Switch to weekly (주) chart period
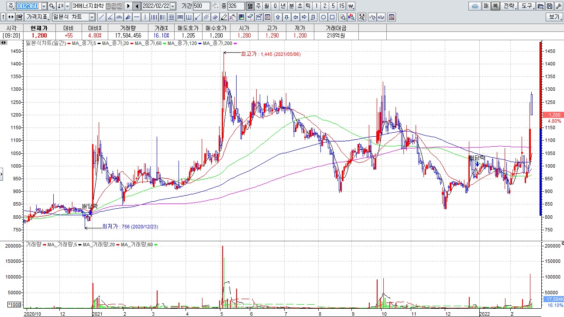This screenshot has height=317, width=564. [x=258, y=6]
